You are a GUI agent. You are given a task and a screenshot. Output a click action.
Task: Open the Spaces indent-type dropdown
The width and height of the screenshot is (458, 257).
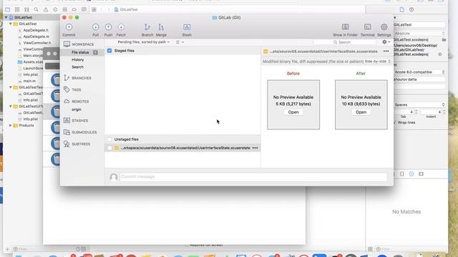coord(419,105)
